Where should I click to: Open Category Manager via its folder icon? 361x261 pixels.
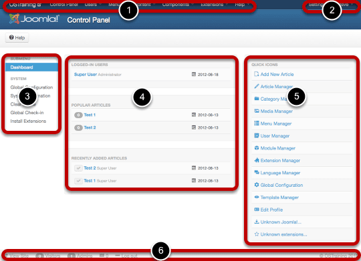point(257,99)
